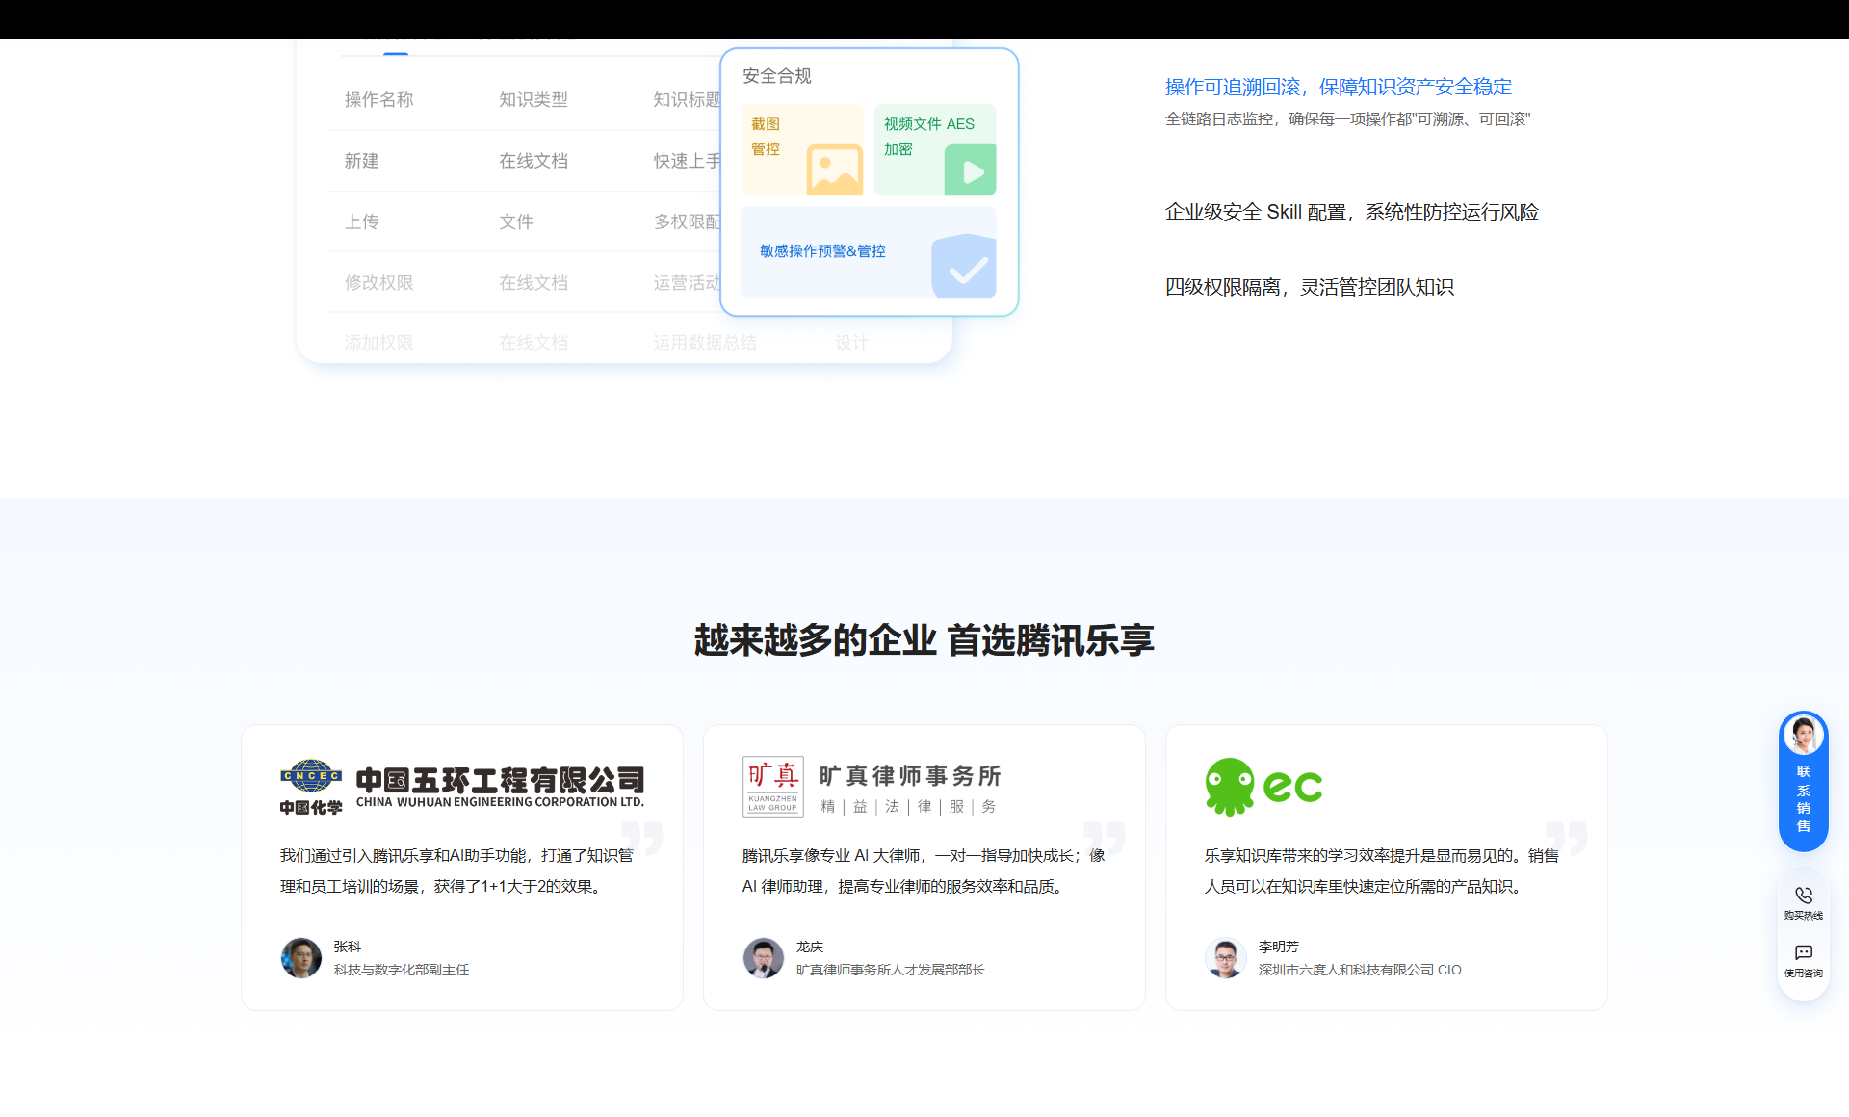
Task: Click Li Mingfang's avatar photo
Action: [1226, 958]
